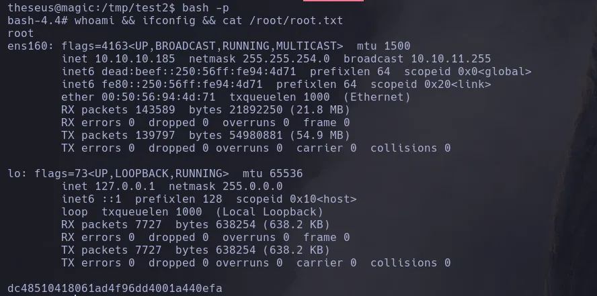
Task: Click the broadcast address 10.10.11.255
Action: point(450,59)
